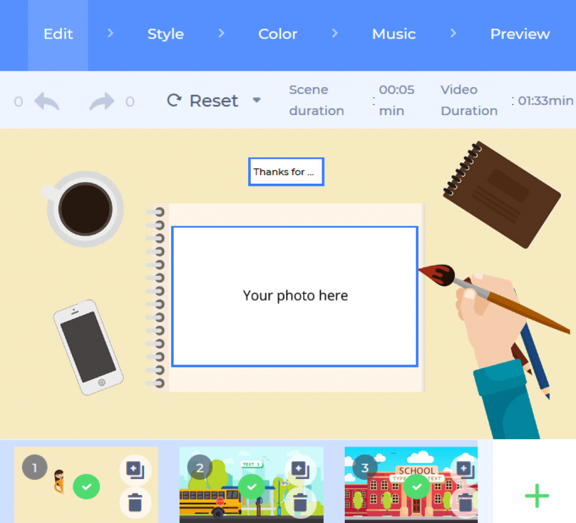Duplicate scene 3 school scene
The width and height of the screenshot is (576, 523).
465,470
